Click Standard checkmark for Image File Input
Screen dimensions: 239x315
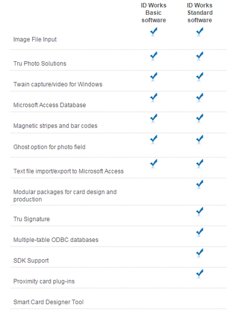point(200,32)
